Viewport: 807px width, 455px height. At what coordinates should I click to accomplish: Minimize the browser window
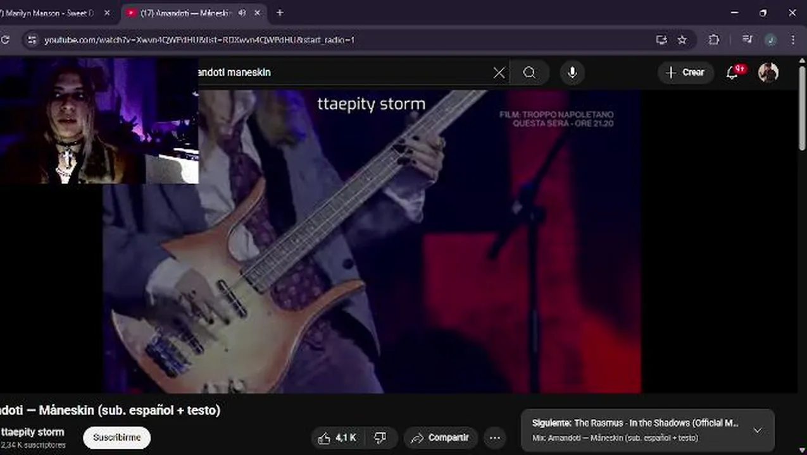point(735,13)
